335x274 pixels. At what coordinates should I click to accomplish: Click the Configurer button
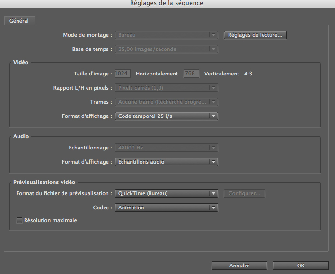click(245, 193)
